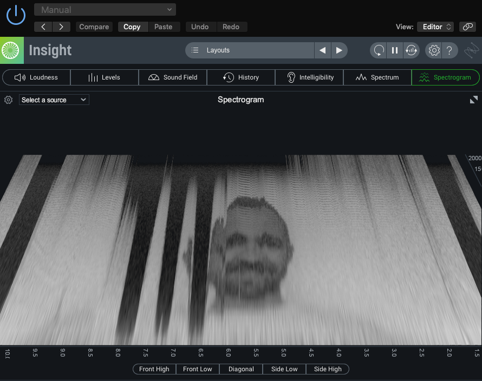Click the iZotope Insight logo icon
Viewport: 482px width, 381px height.
click(11, 50)
